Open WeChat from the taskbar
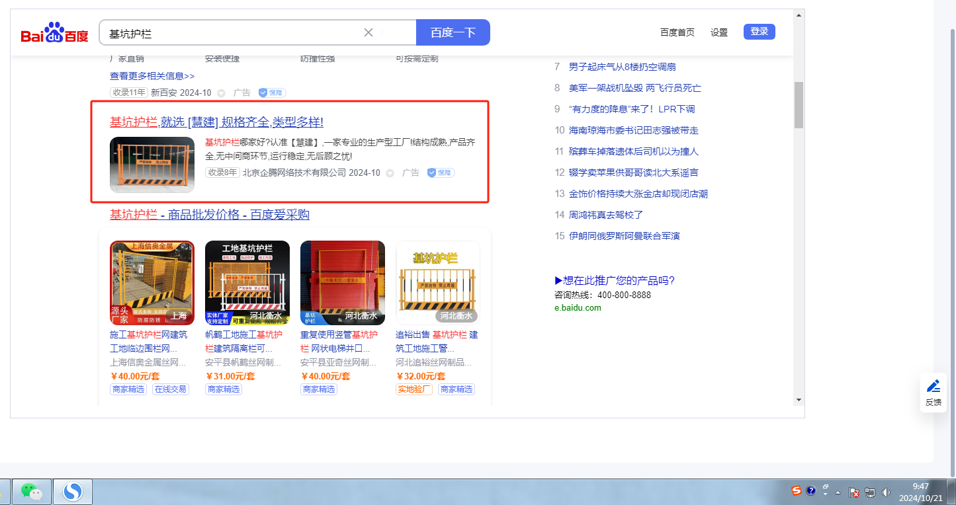The height and width of the screenshot is (505, 956). pos(31,491)
